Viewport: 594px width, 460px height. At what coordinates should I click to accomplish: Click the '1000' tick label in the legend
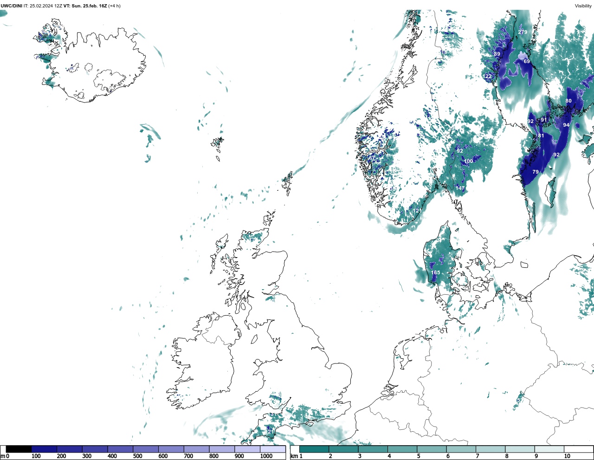click(x=266, y=456)
